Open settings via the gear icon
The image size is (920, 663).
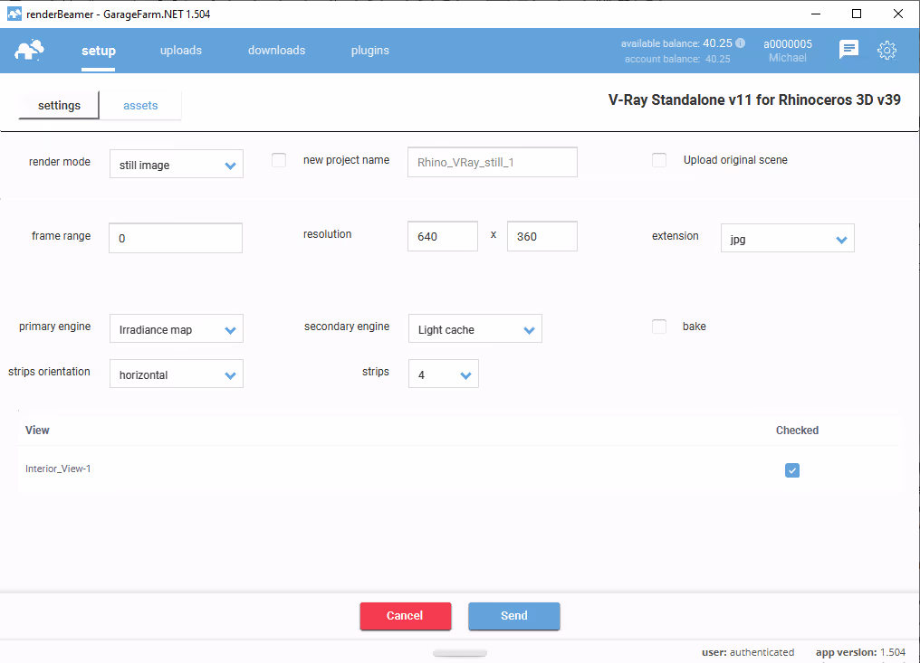[886, 51]
